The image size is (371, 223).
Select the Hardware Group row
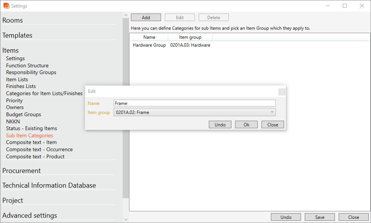[x=149, y=45]
